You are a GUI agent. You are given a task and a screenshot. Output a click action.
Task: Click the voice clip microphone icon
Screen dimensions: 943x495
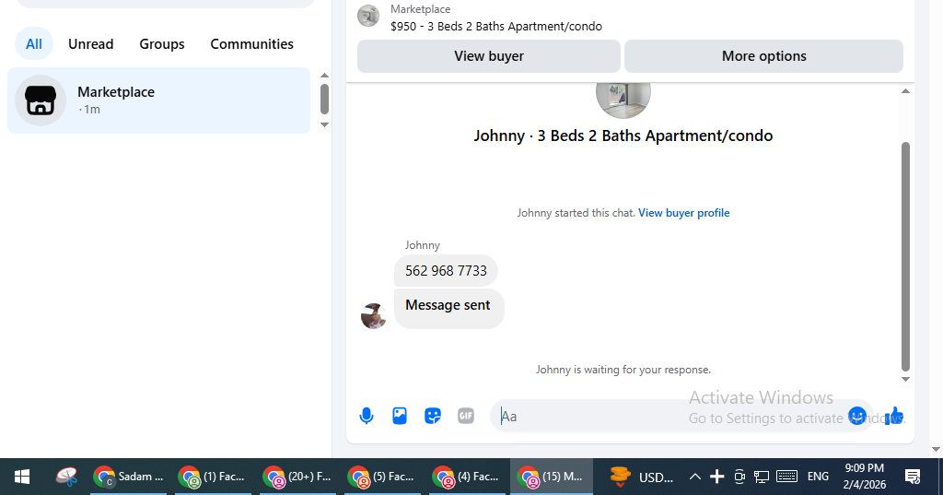(367, 416)
